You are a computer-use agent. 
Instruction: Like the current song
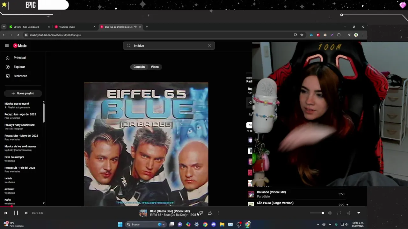click(x=210, y=213)
